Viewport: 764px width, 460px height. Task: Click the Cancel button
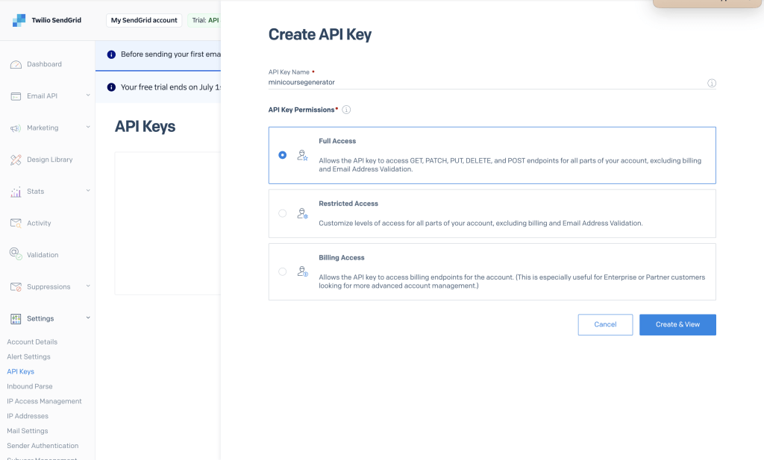click(x=605, y=324)
